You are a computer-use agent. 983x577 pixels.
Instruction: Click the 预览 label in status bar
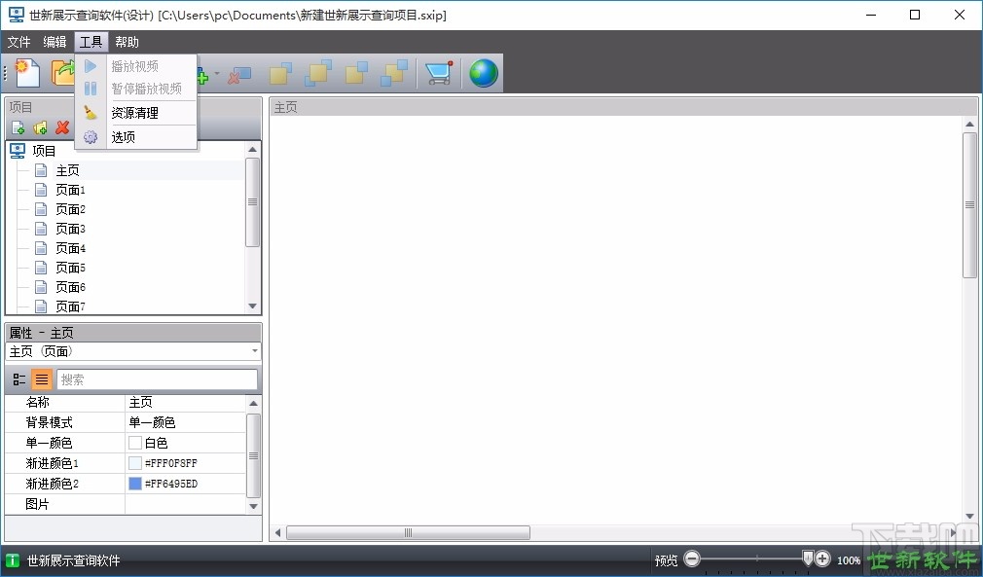pyautogui.click(x=666, y=560)
